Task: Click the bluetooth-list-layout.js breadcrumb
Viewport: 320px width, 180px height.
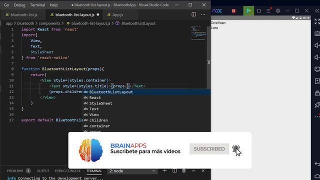Action: [90, 23]
